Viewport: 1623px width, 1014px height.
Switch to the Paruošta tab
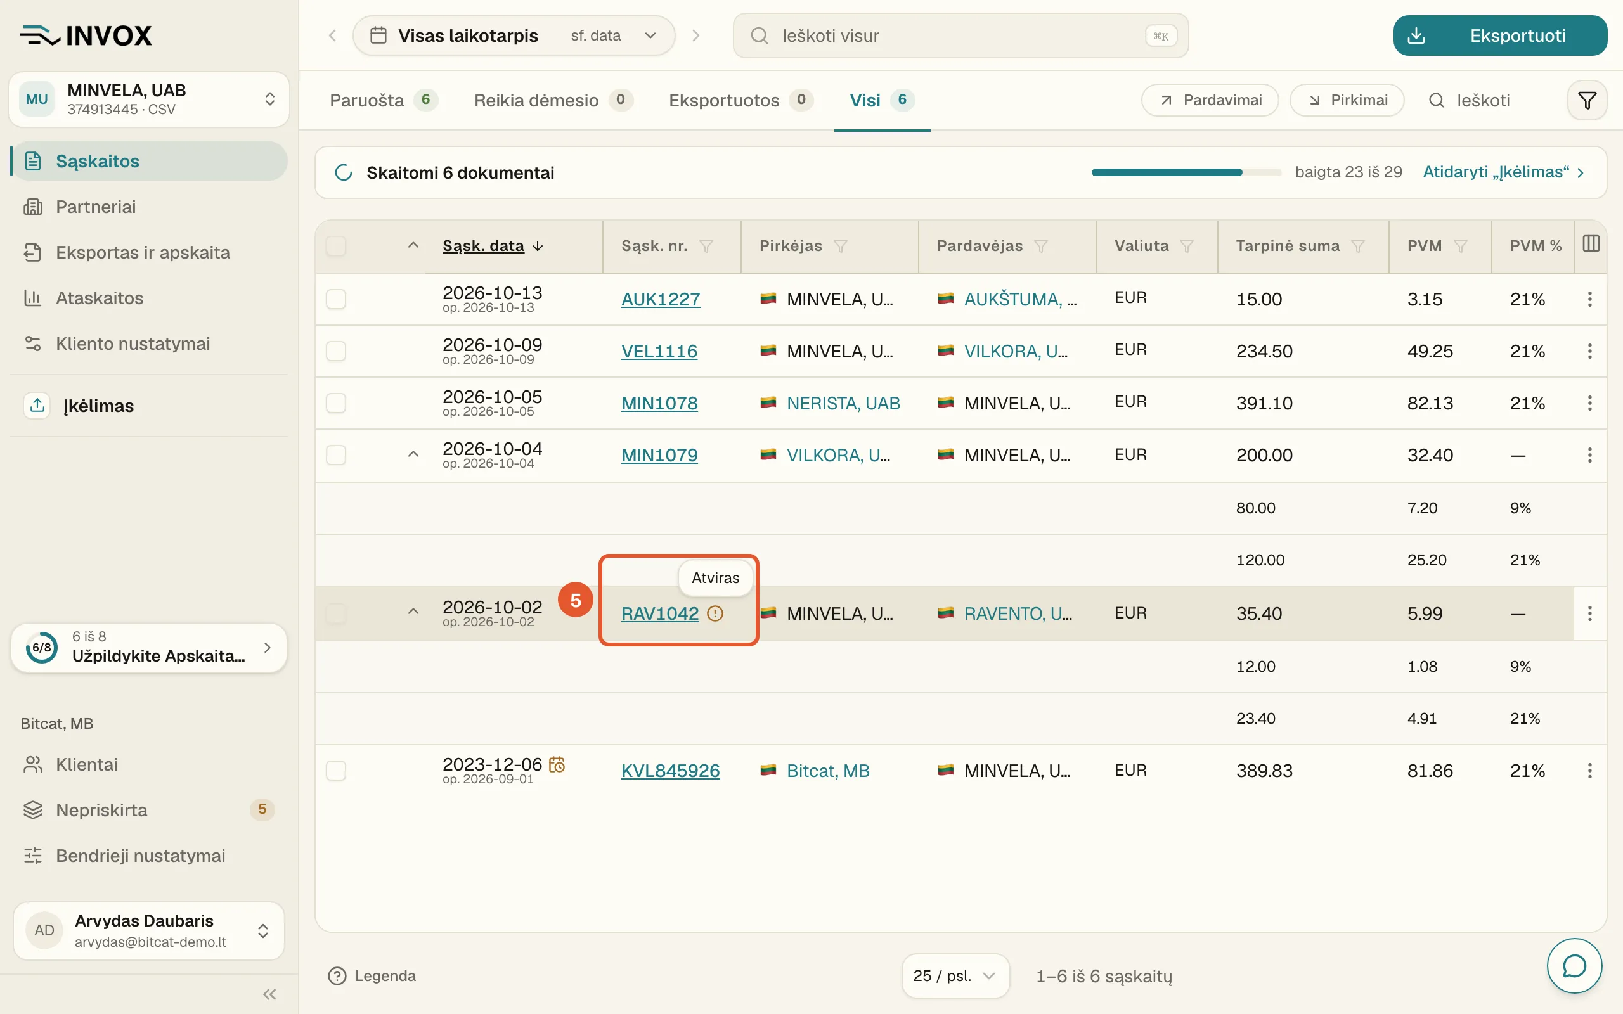coord(384,101)
